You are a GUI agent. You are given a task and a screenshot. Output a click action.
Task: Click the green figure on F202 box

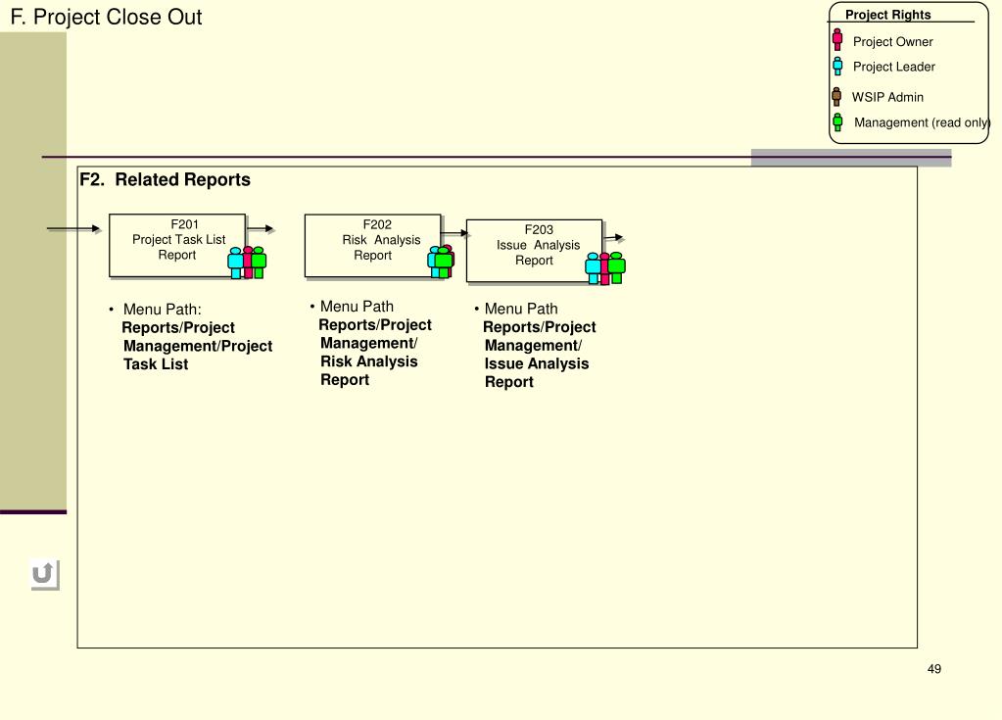coord(444,262)
